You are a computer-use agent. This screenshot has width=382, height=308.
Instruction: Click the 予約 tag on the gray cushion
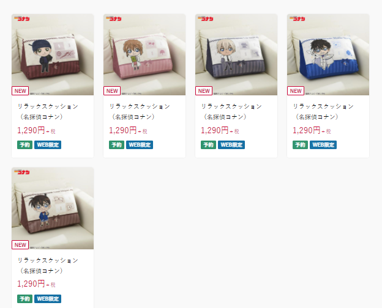(x=208, y=145)
